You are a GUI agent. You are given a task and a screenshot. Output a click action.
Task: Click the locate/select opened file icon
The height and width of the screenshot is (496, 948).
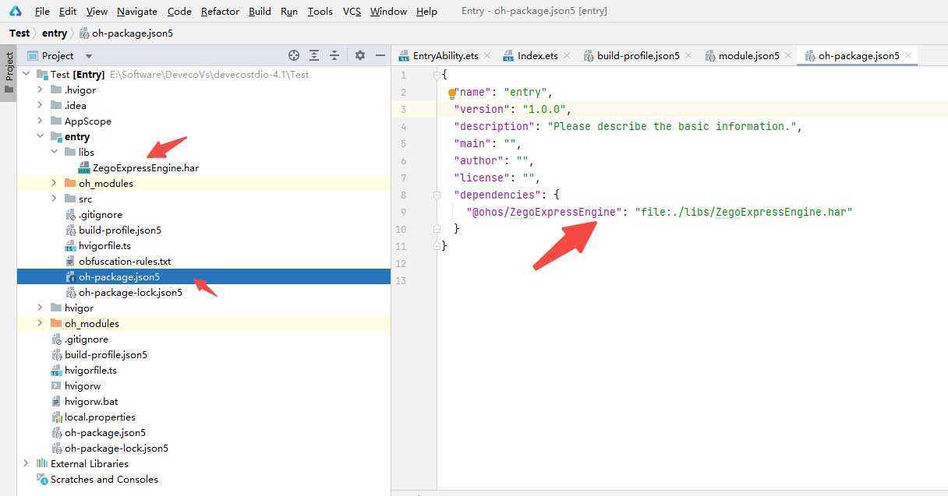pyautogui.click(x=294, y=55)
